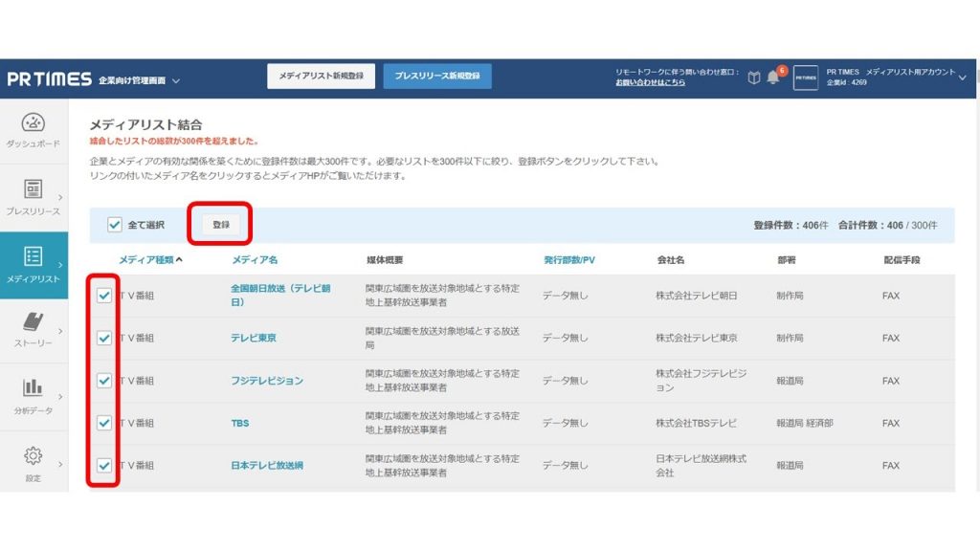Select the Media List sidebar icon
Screen dimensions: 980x551
(33, 256)
